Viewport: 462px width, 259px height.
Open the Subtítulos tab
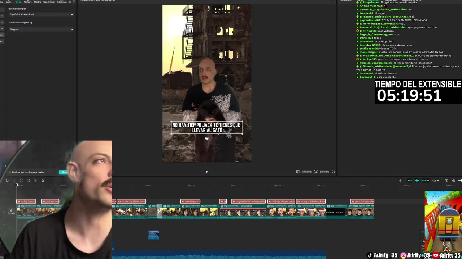coord(62,2)
